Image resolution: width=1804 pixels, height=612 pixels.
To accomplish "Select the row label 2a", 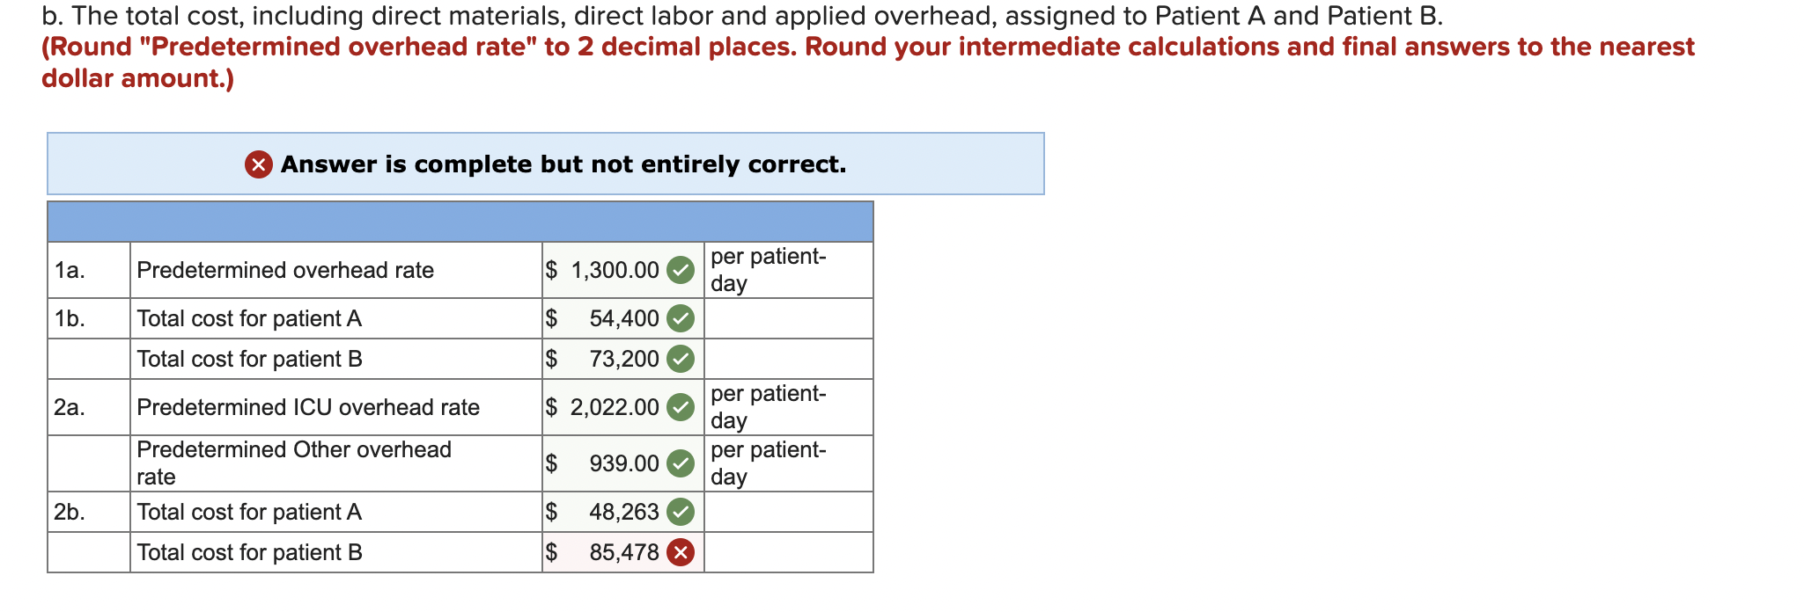I will tap(70, 407).
